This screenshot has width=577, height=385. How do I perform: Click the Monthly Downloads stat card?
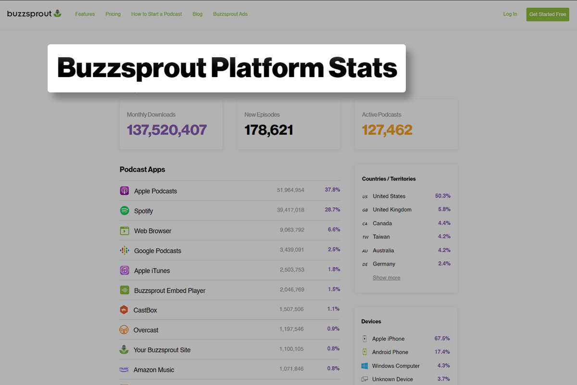coord(171,125)
